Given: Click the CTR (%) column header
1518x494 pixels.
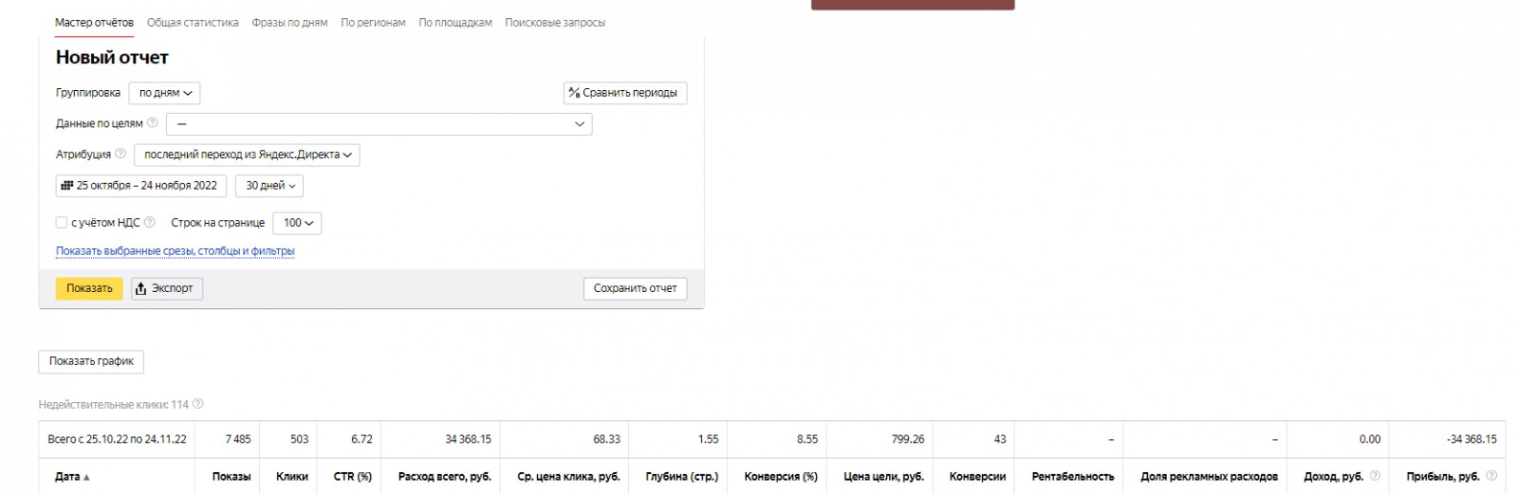Looking at the screenshot, I should [x=352, y=477].
